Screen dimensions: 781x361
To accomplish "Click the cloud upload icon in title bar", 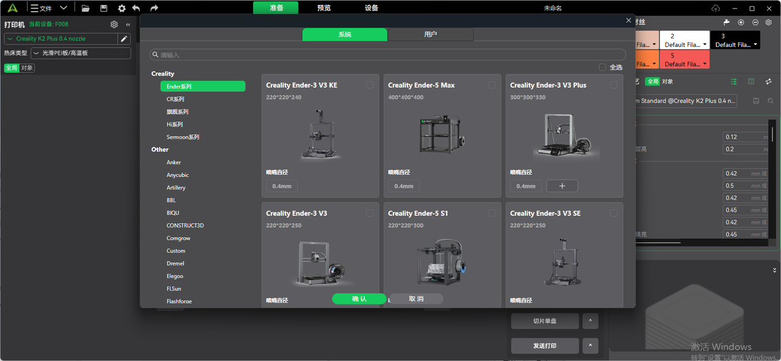I will (716, 8).
